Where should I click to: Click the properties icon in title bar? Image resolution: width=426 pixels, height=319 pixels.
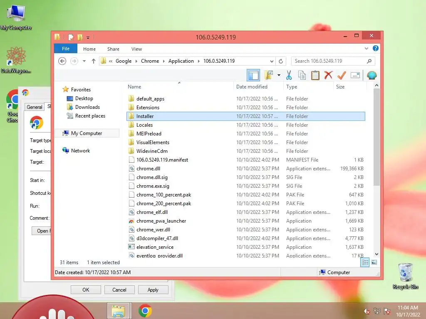(71, 37)
